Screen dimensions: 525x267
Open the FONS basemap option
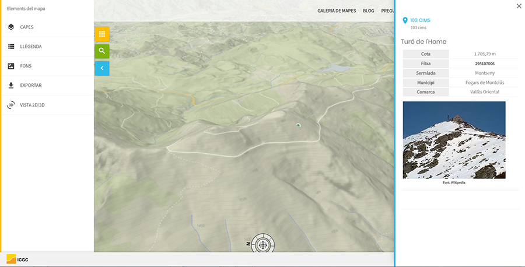click(25, 66)
